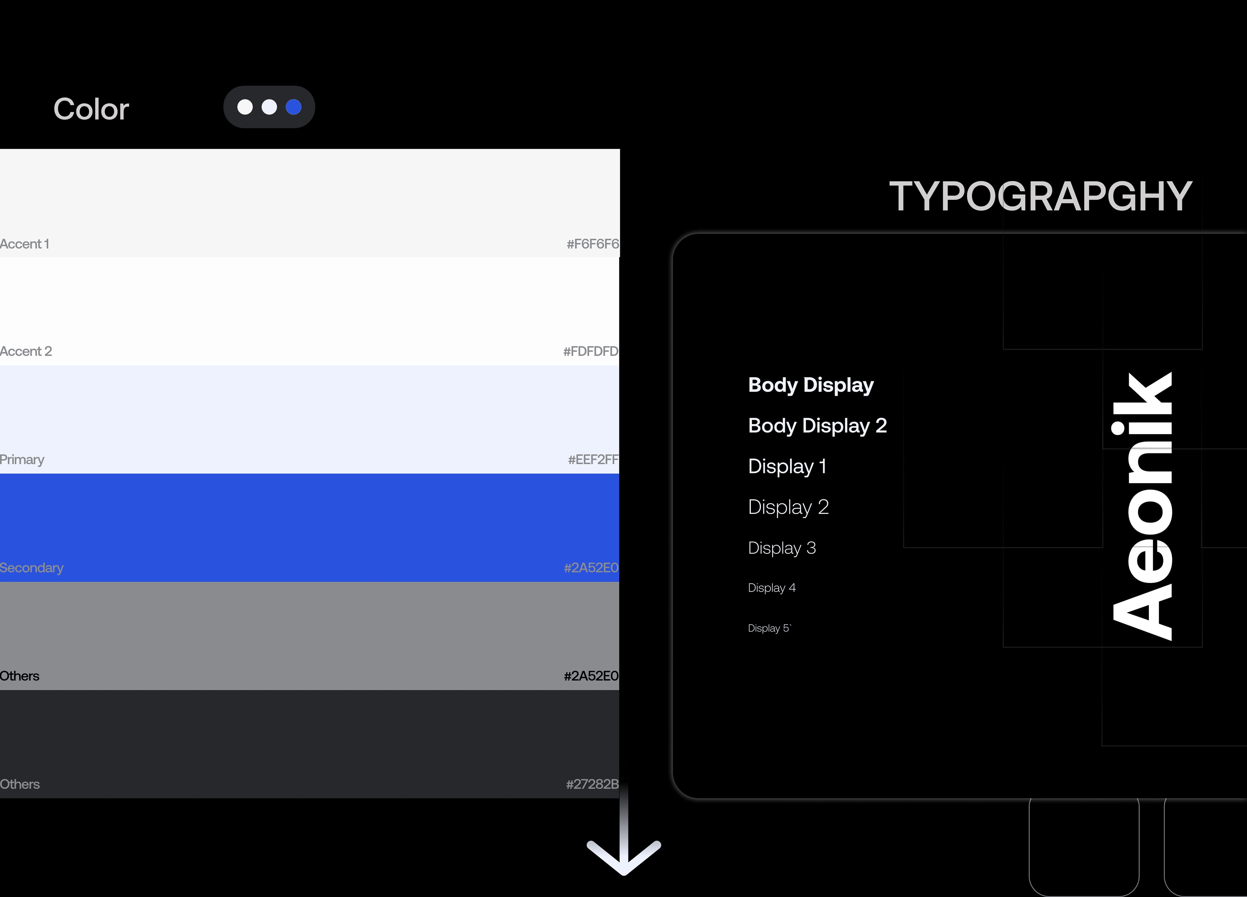Select the Accent 1 color swatch
The image size is (1247, 897).
coord(309,202)
